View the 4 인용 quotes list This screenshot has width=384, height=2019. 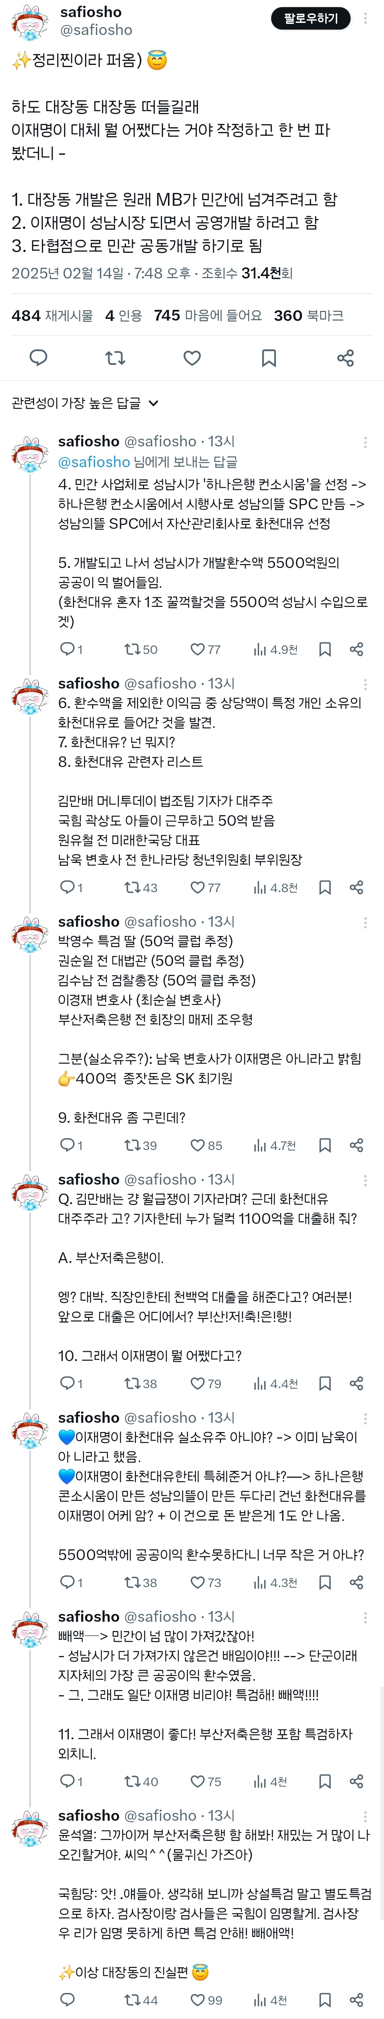click(123, 315)
